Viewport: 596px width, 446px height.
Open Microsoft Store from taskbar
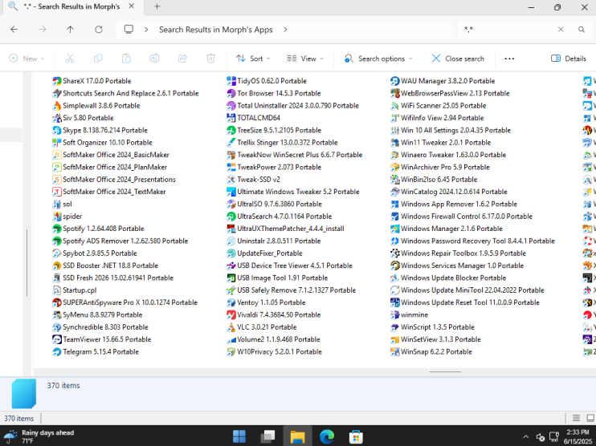tap(356, 436)
